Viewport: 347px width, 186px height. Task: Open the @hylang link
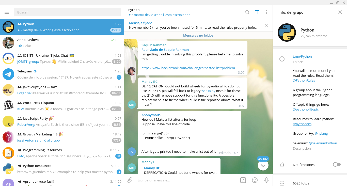[321, 133]
